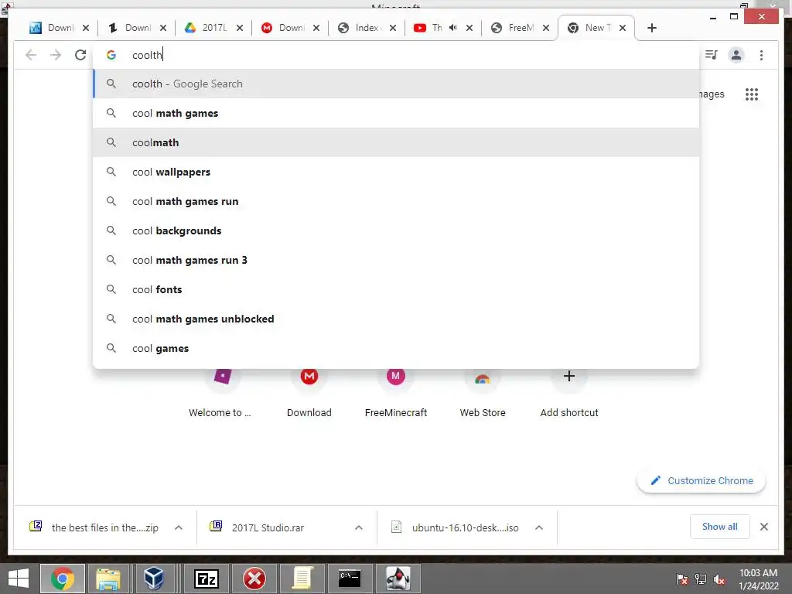The width and height of the screenshot is (792, 594).
Task: Click the red X app in taskbar
Action: tap(254, 579)
